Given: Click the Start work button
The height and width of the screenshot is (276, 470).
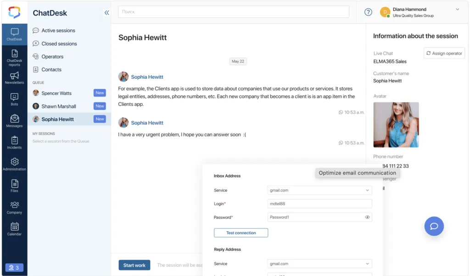Looking at the screenshot, I should [134, 265].
